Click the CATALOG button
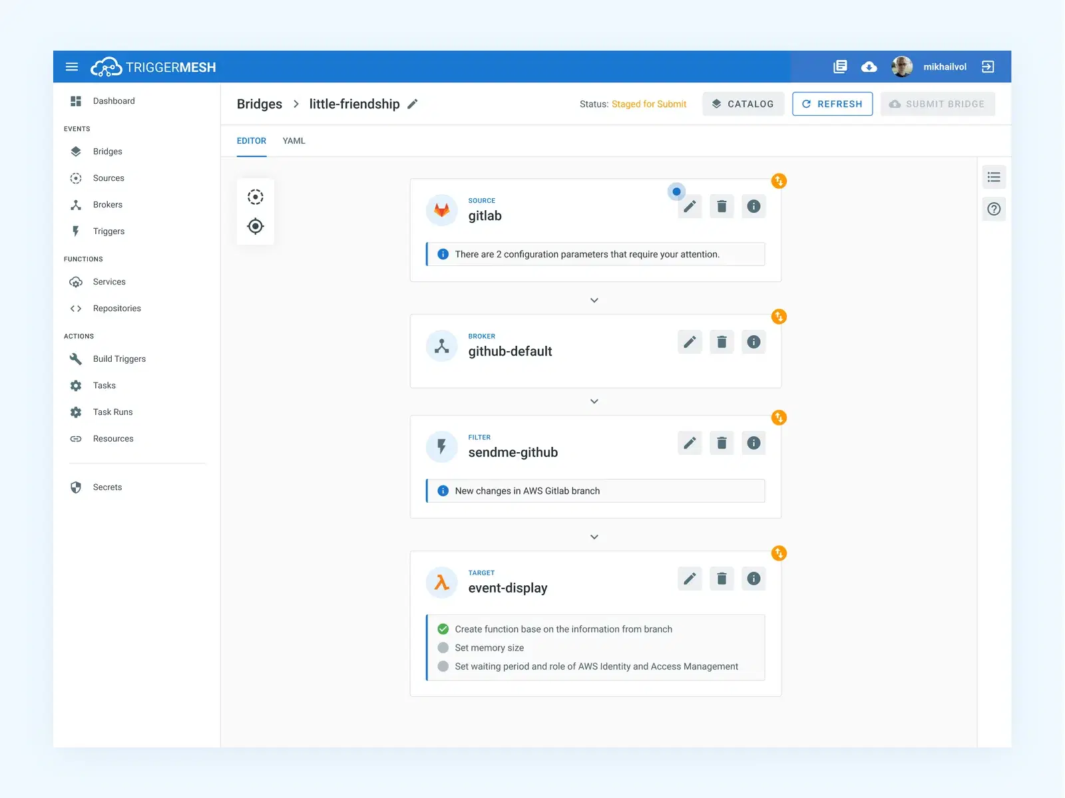 743,104
